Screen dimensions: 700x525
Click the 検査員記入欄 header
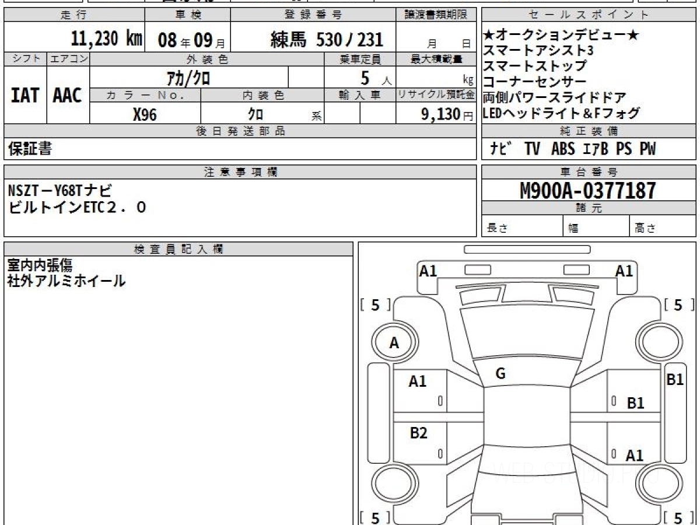point(178,250)
